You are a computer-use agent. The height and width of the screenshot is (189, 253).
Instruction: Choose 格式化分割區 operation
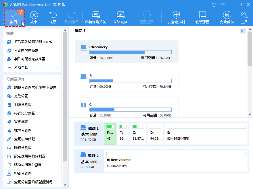coord(32,113)
